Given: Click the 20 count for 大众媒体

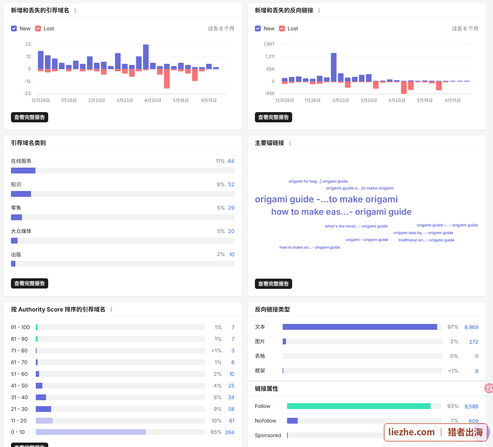Looking at the screenshot, I should [x=231, y=231].
